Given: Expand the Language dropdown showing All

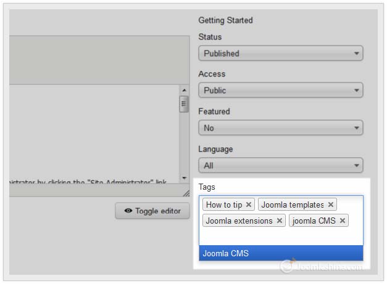Looking at the screenshot, I should (280, 166).
